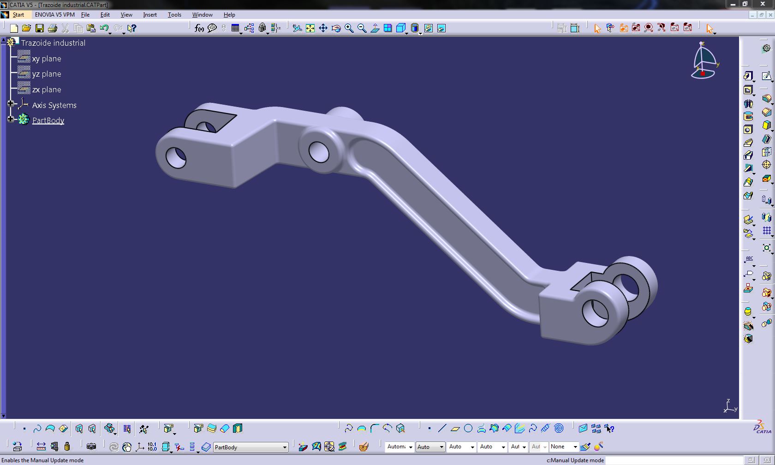Screen dimensions: 775x465
Task: Activate the Rotate view tool
Action: click(336, 29)
